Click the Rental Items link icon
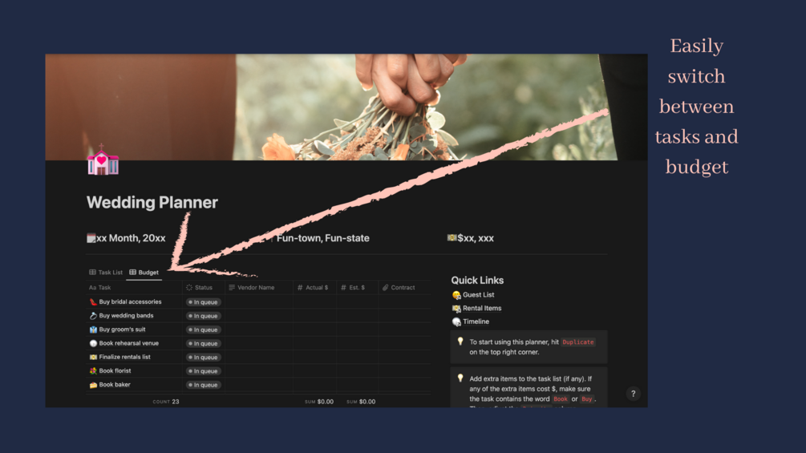Image resolution: width=806 pixels, height=453 pixels. pyautogui.click(x=456, y=308)
